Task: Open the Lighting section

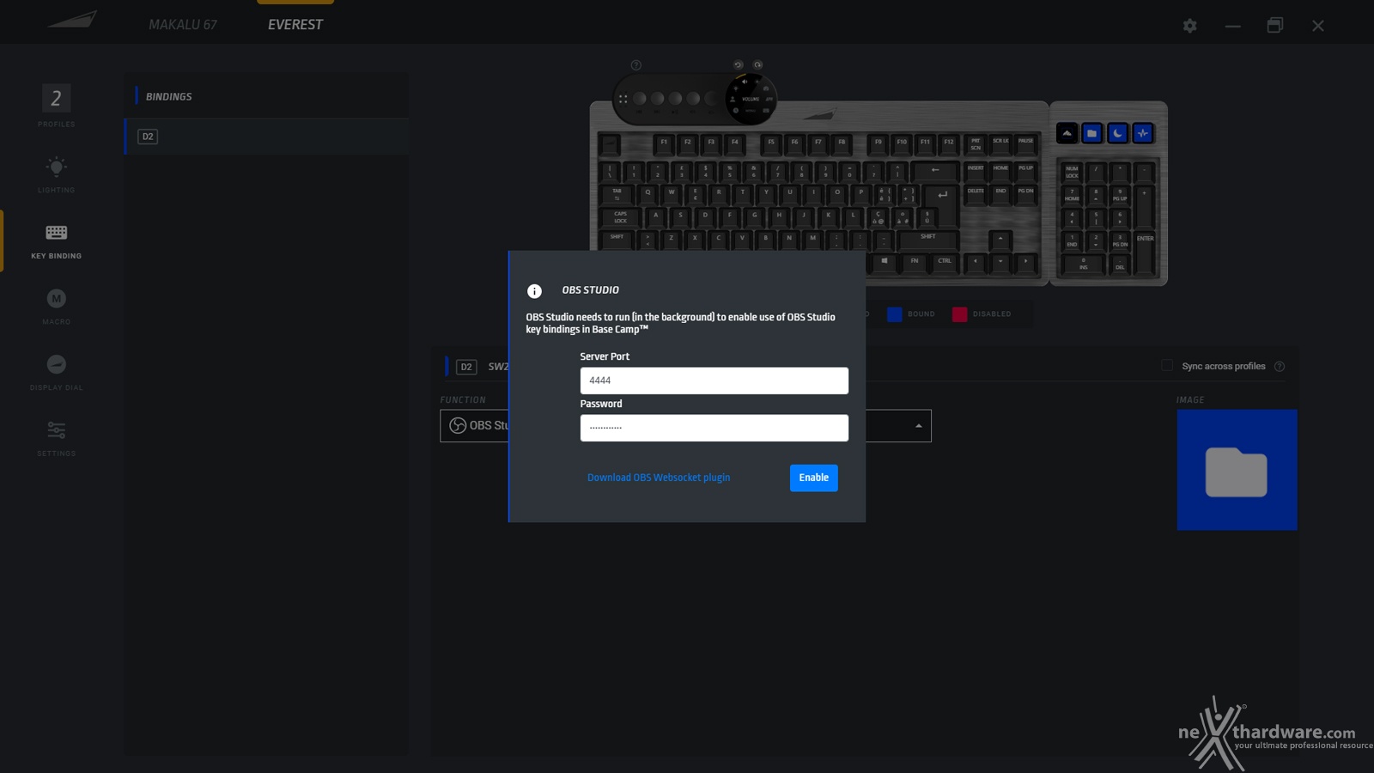Action: coord(56,173)
